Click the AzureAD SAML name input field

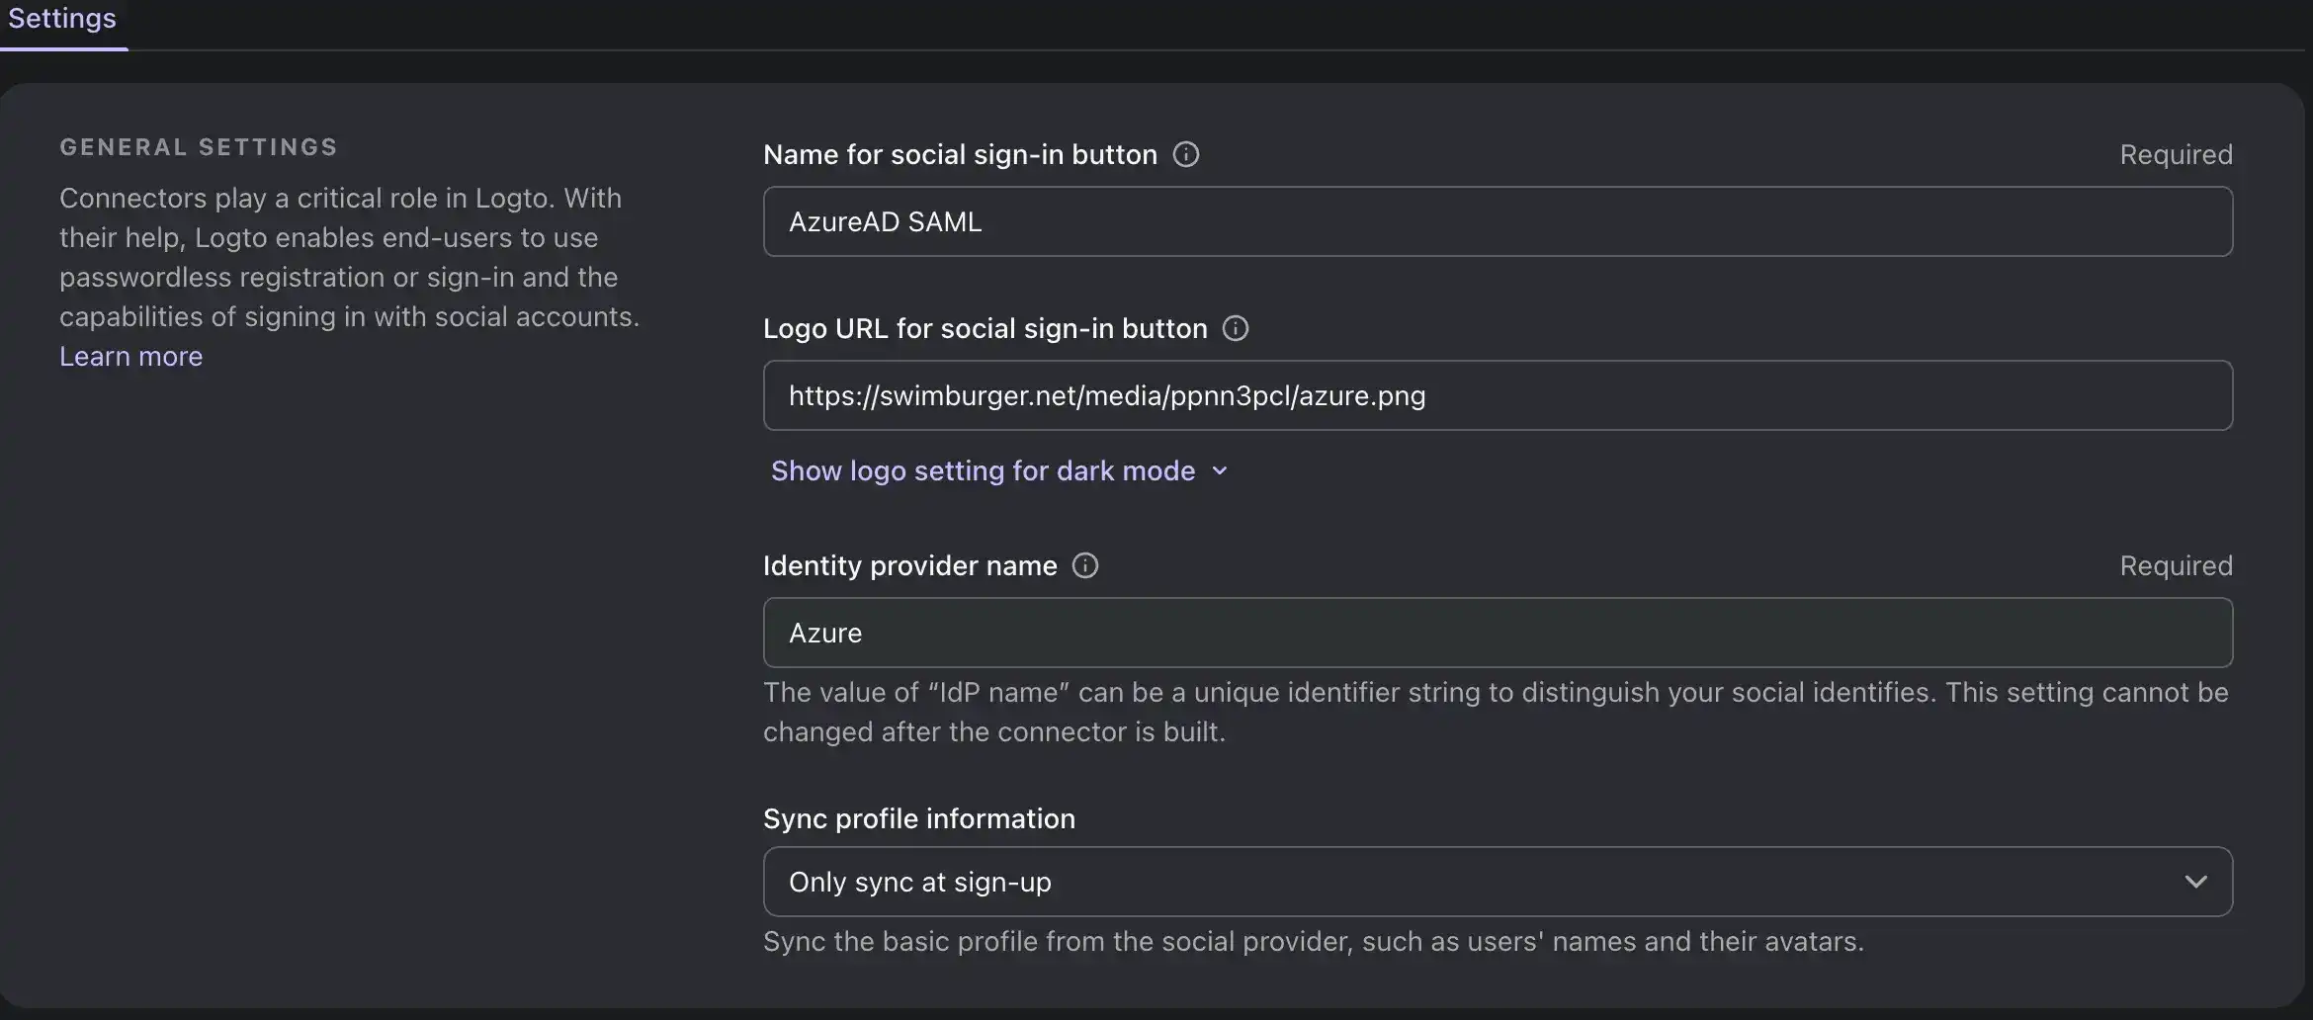1497,222
